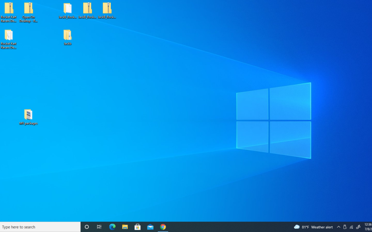Expand the hidden system tray icons chevron
This screenshot has width=372, height=232.
339,227
